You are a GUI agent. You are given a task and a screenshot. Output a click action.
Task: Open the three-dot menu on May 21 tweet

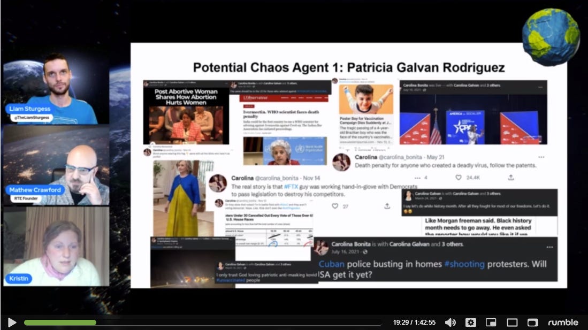(x=541, y=157)
